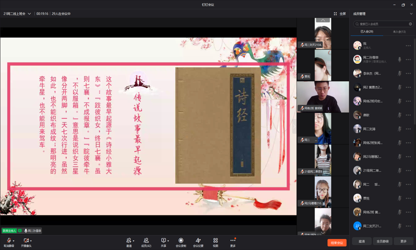Open 更多 three-dot menu in bottom toolbar
Image resolution: width=416 pixels, height=250 pixels.
point(232,240)
